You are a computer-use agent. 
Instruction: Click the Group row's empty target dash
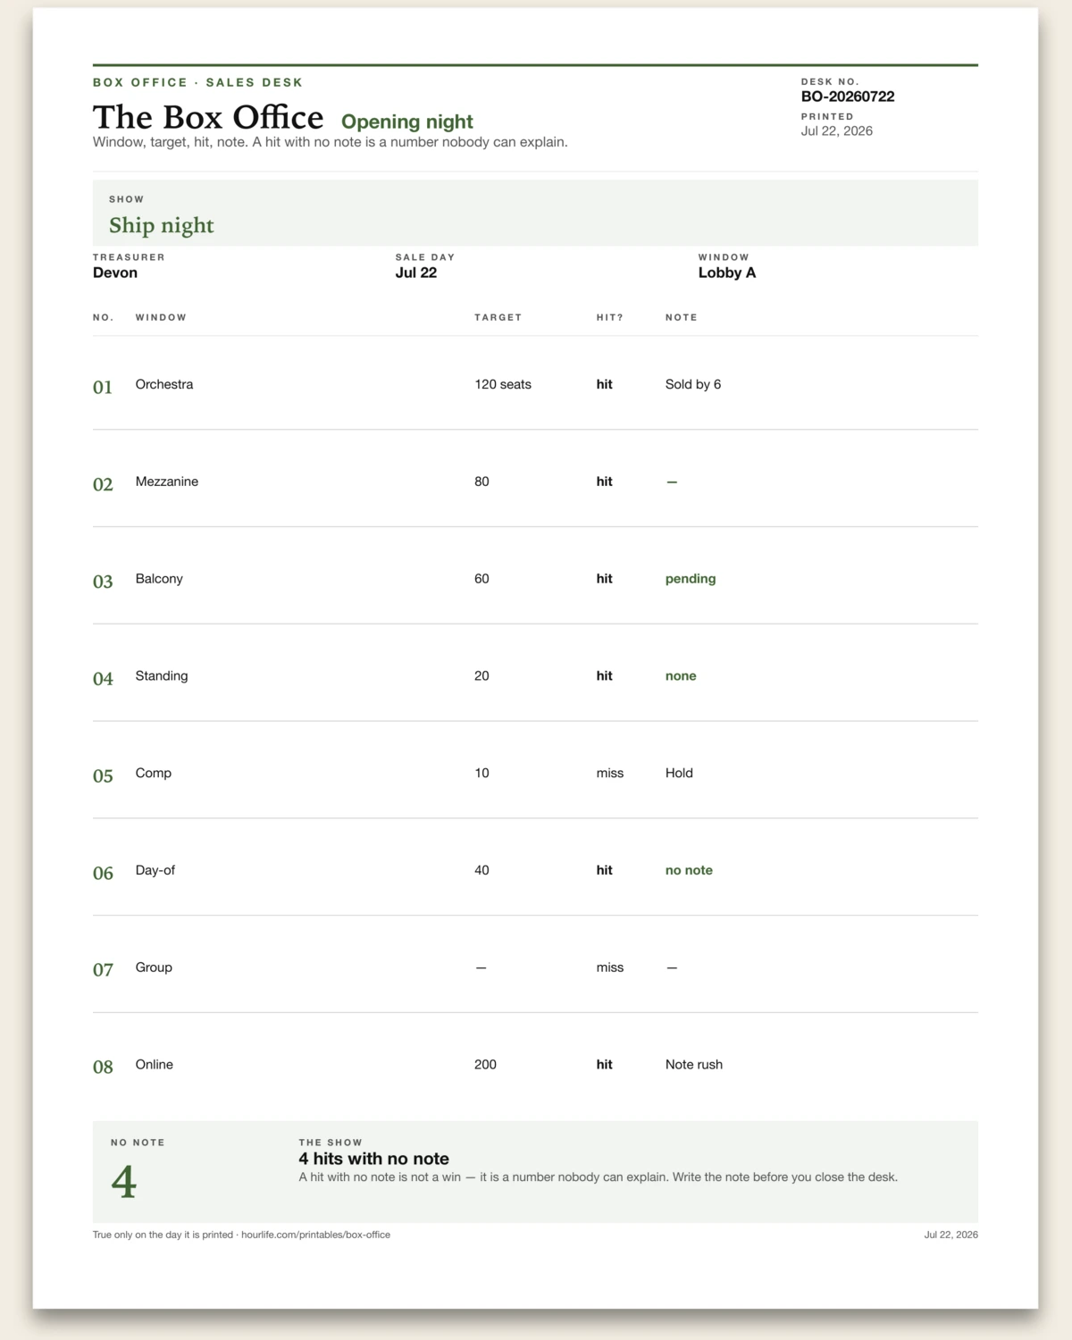(x=481, y=967)
